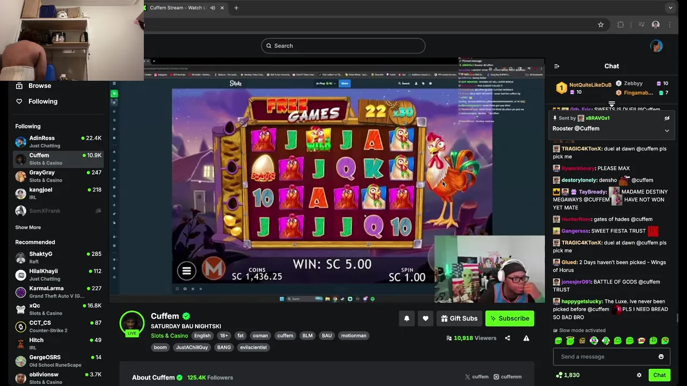
Task: Open chat settings gear icon
Action: [639, 375]
